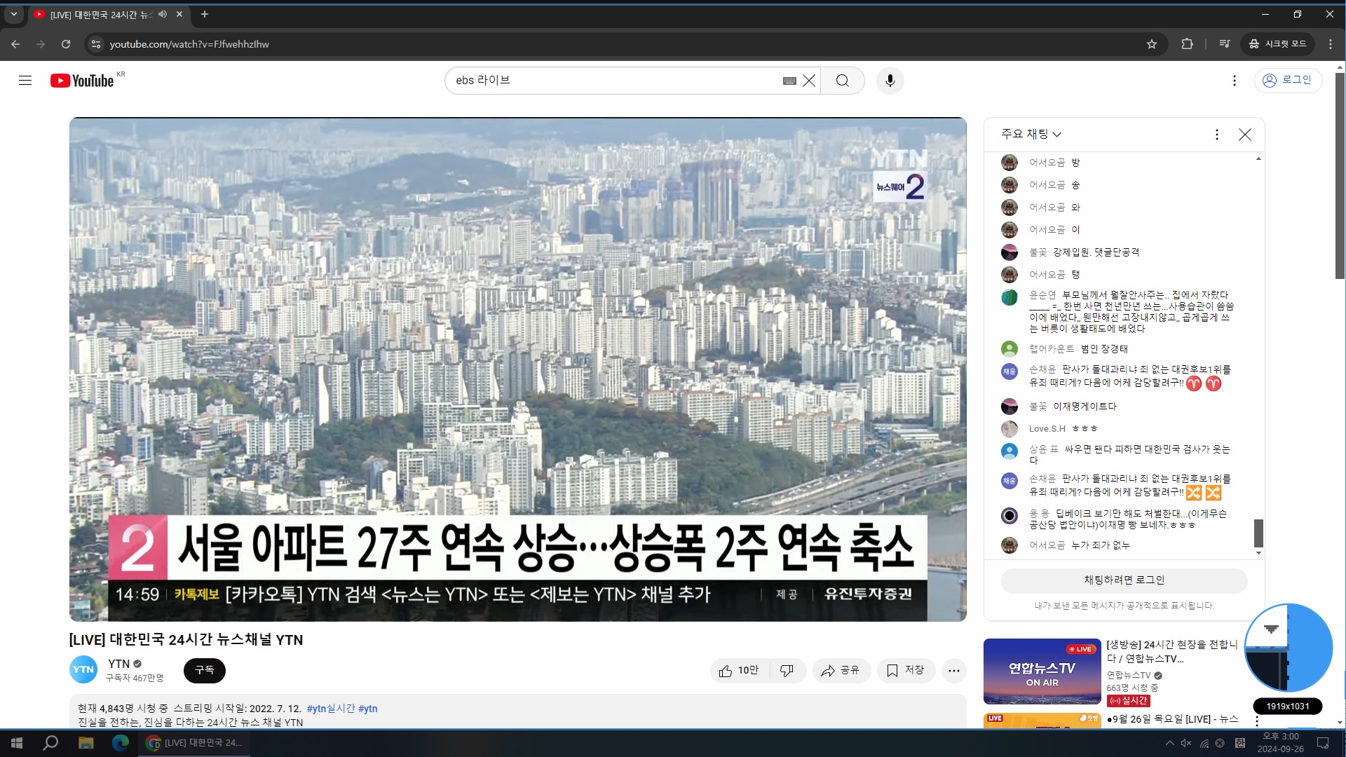Click chat scroll-up arrow
The height and width of the screenshot is (757, 1346).
pyautogui.click(x=1259, y=159)
